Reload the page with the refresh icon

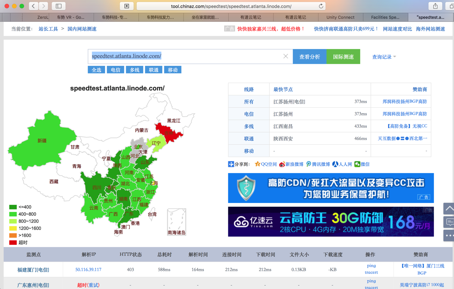(321, 6)
